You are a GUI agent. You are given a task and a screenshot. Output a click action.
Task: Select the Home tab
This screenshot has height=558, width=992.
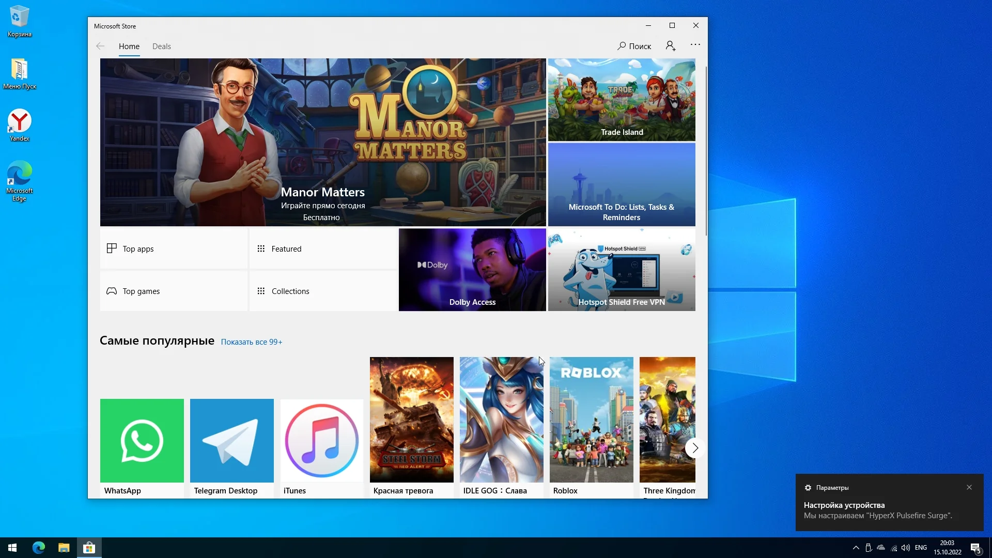click(129, 47)
